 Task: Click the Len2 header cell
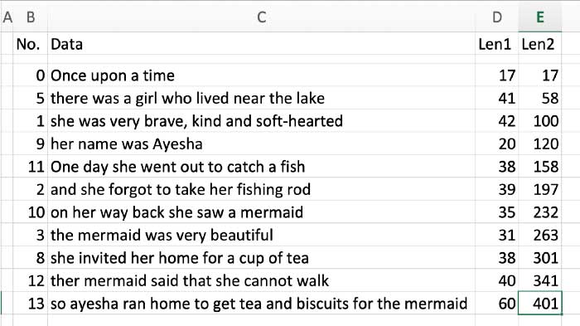click(x=539, y=44)
